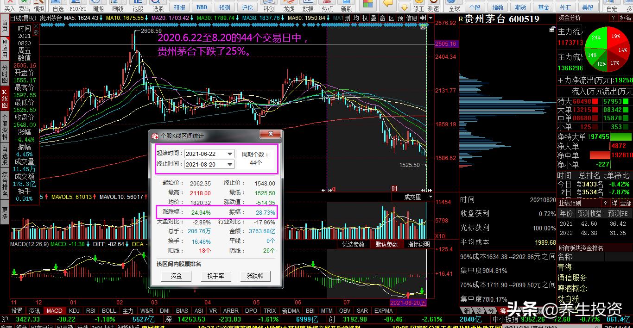633x328 pixels.
Task: Select the 期货 futures tab
Action: point(520,7)
